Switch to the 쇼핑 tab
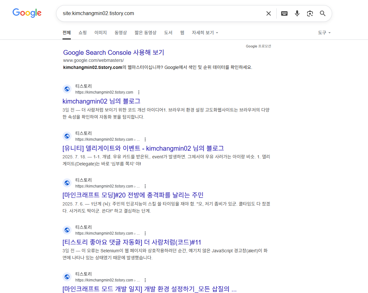 click(x=83, y=33)
